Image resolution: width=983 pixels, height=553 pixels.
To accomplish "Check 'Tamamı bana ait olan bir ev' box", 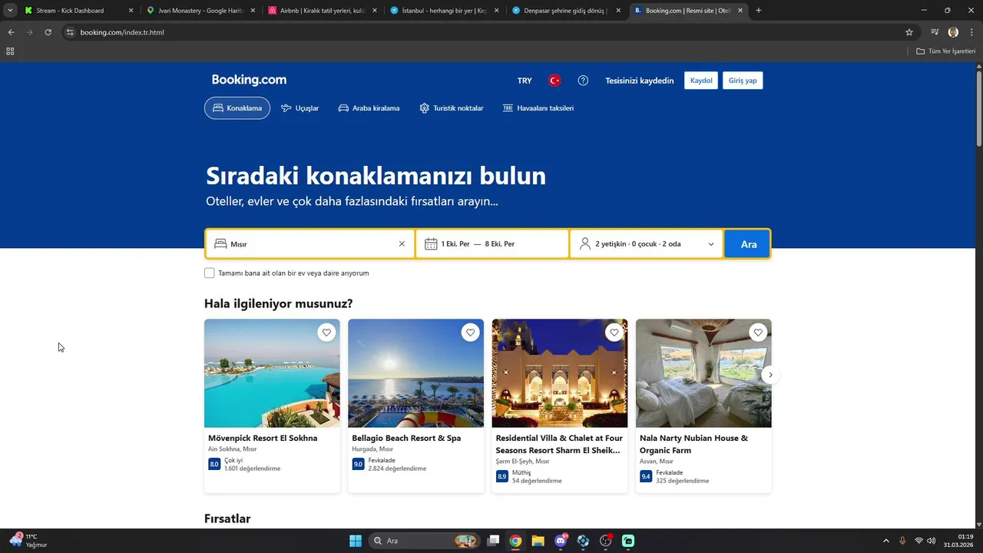I will click(x=210, y=273).
